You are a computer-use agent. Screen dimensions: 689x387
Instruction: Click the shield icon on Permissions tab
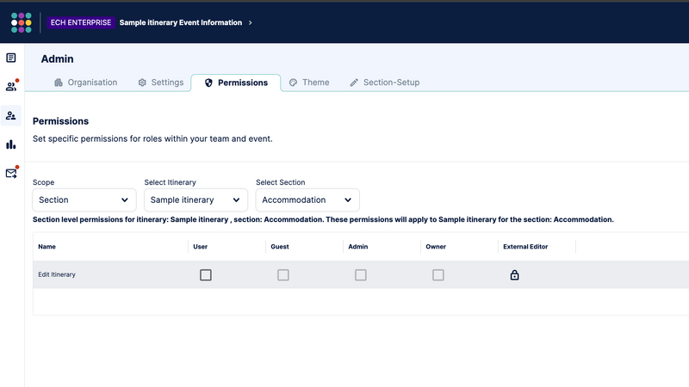208,83
